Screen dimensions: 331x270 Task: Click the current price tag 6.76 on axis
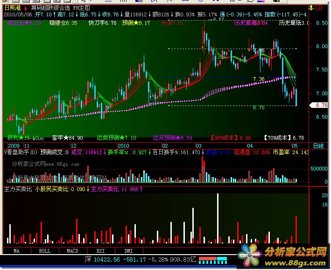coord(320,105)
